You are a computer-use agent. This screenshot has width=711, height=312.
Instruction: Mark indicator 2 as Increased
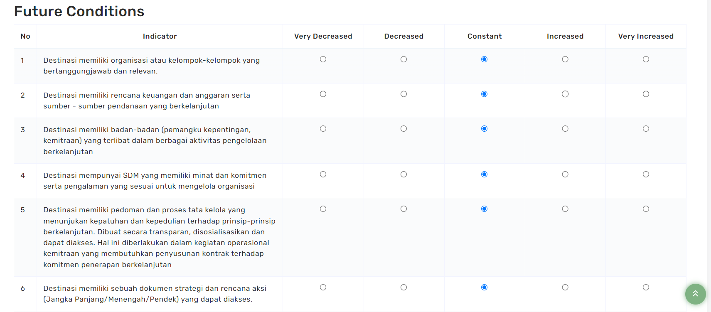coord(565,94)
